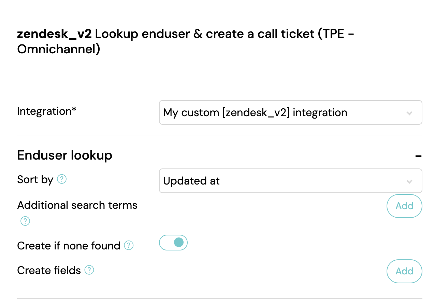Click the Updated at selected value text
This screenshot has width=434, height=300.
[x=191, y=181]
